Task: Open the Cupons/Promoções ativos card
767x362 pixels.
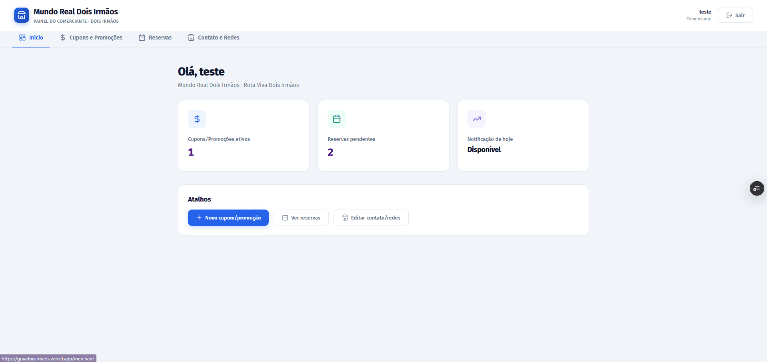Action: (x=244, y=136)
